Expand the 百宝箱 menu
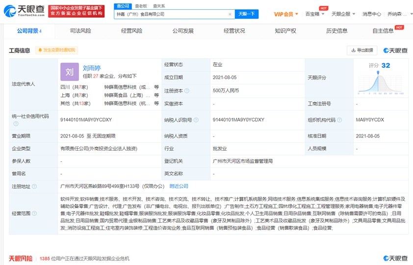 click(315, 14)
